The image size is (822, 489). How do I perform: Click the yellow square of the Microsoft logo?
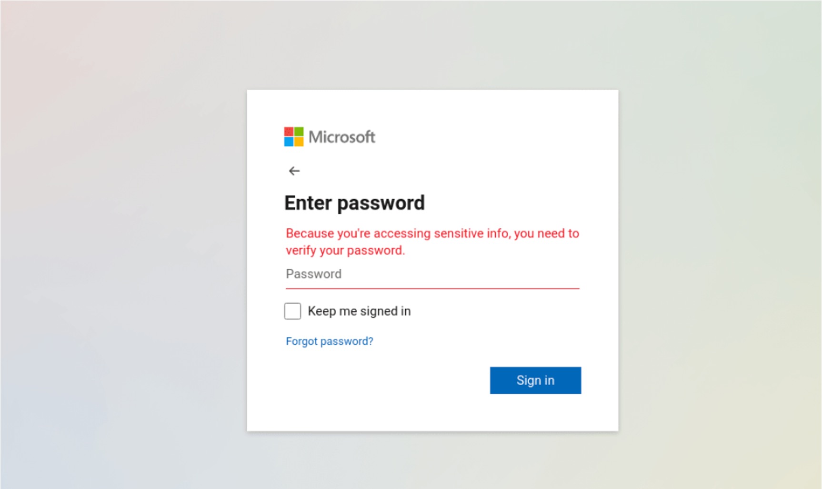300,143
